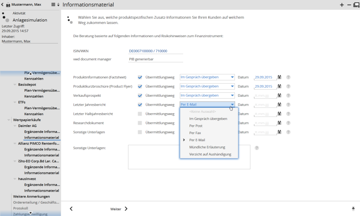Click the pin icon at bottom right
This screenshot has width=360, height=216.
[x=353, y=209]
